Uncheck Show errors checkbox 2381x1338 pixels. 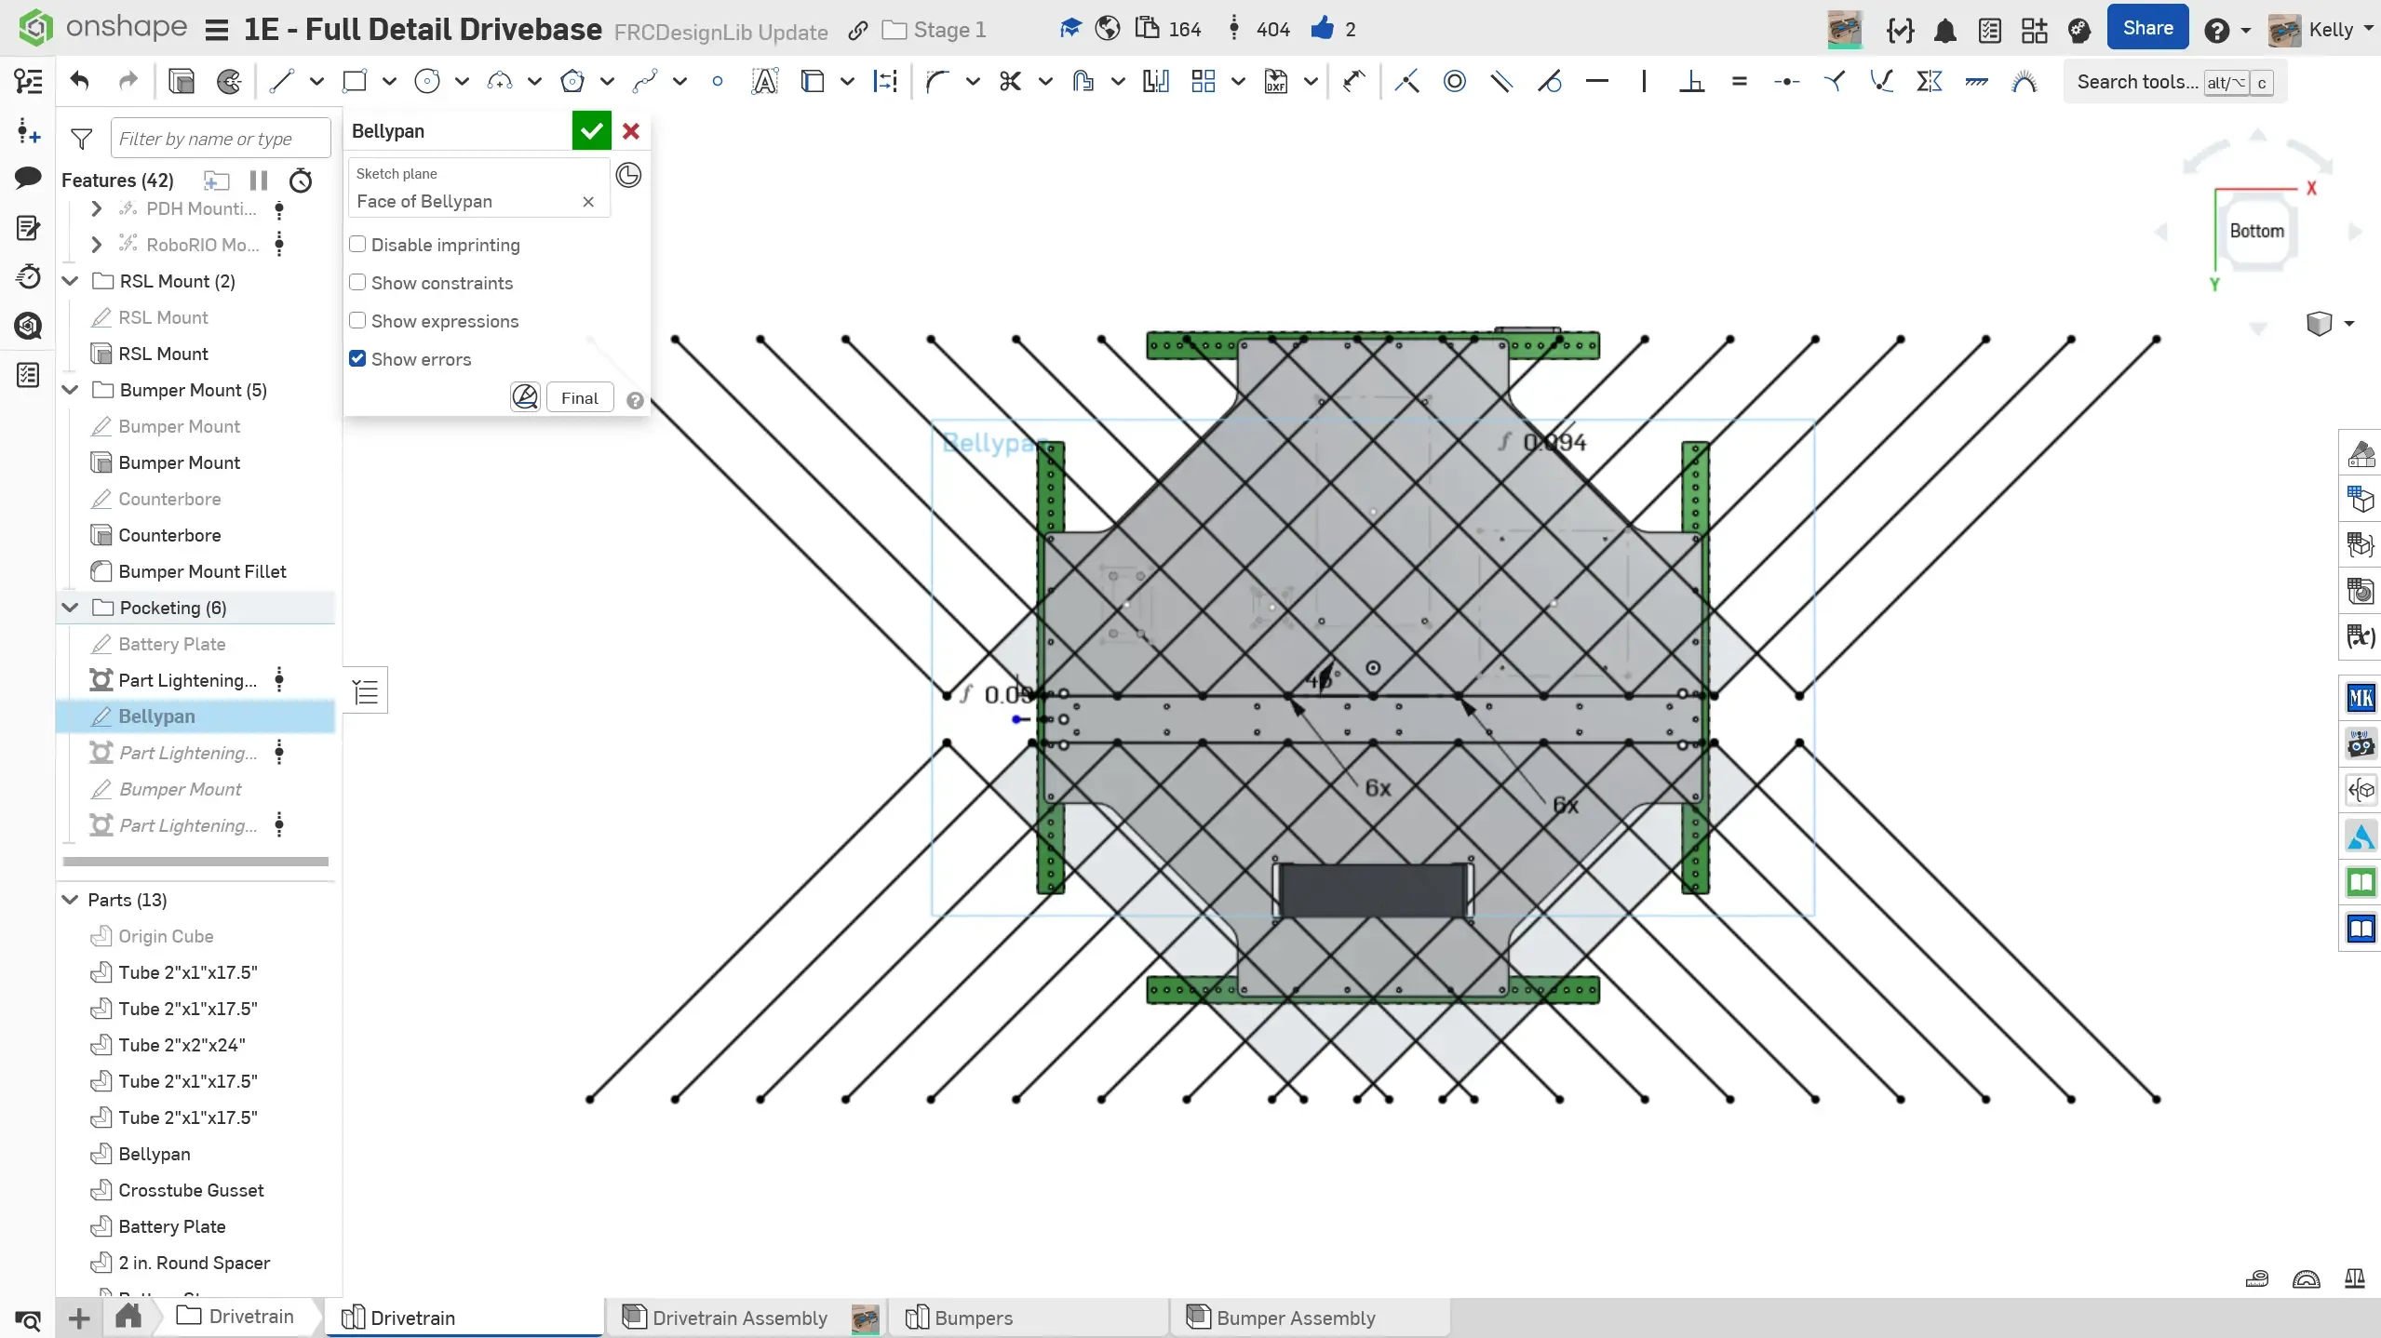[x=357, y=359]
